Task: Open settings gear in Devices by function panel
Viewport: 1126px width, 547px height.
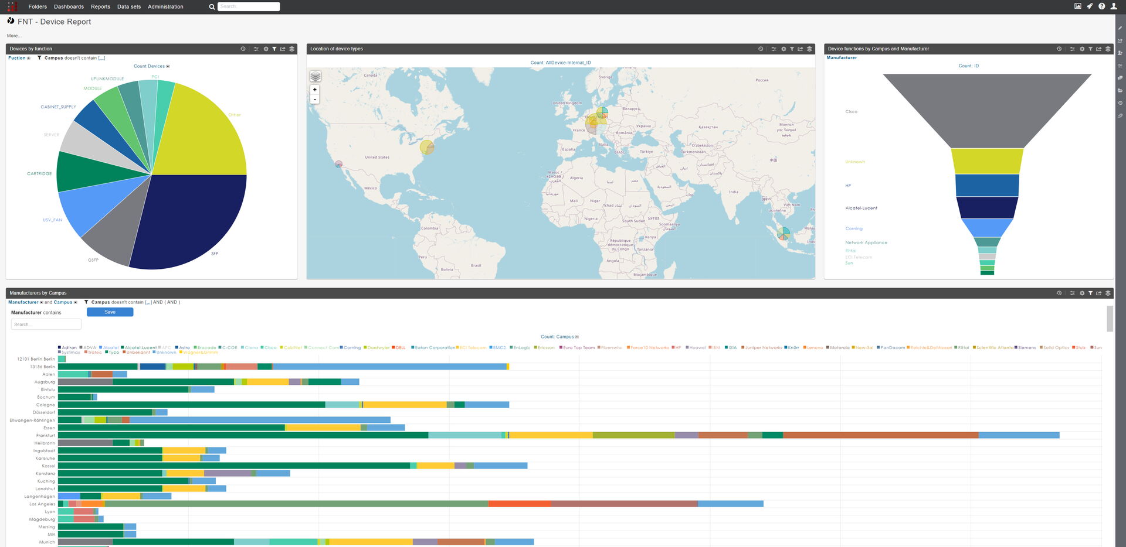Action: click(266, 49)
